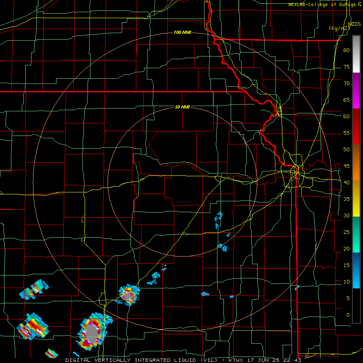Select the 25 value on the VIL scale
The image size is (363, 363).
tap(346, 232)
